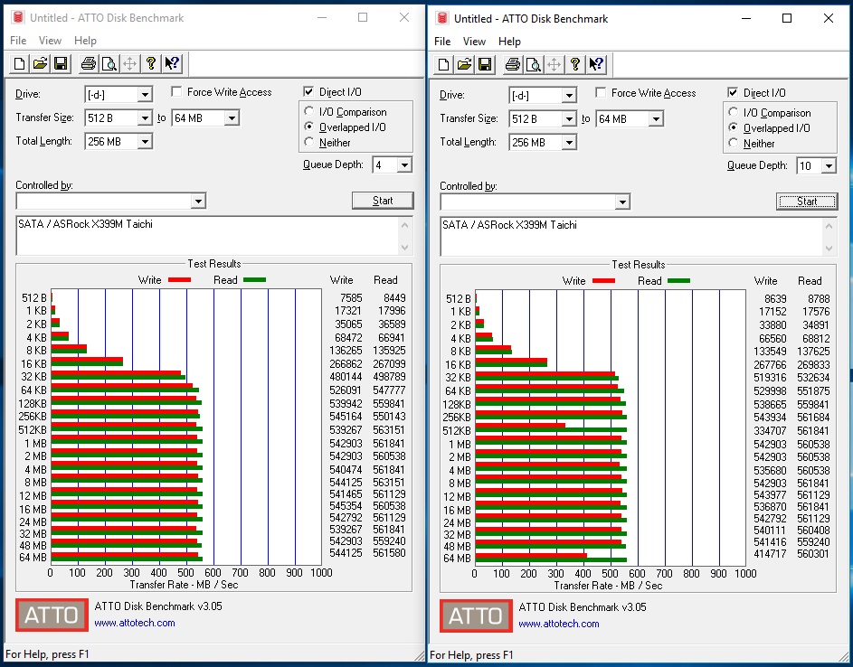This screenshot has width=853, height=667.
Task: Click About question-mark icon in right window
Action: [x=575, y=65]
